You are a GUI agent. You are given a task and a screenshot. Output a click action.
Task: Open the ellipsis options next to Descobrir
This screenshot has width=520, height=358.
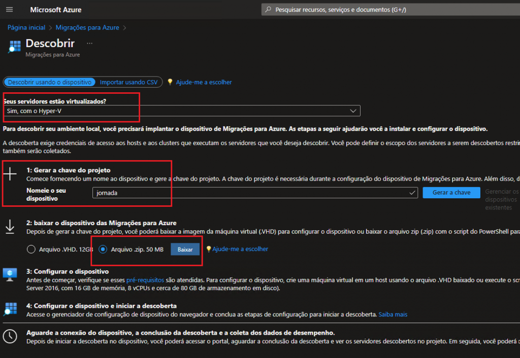click(x=90, y=44)
